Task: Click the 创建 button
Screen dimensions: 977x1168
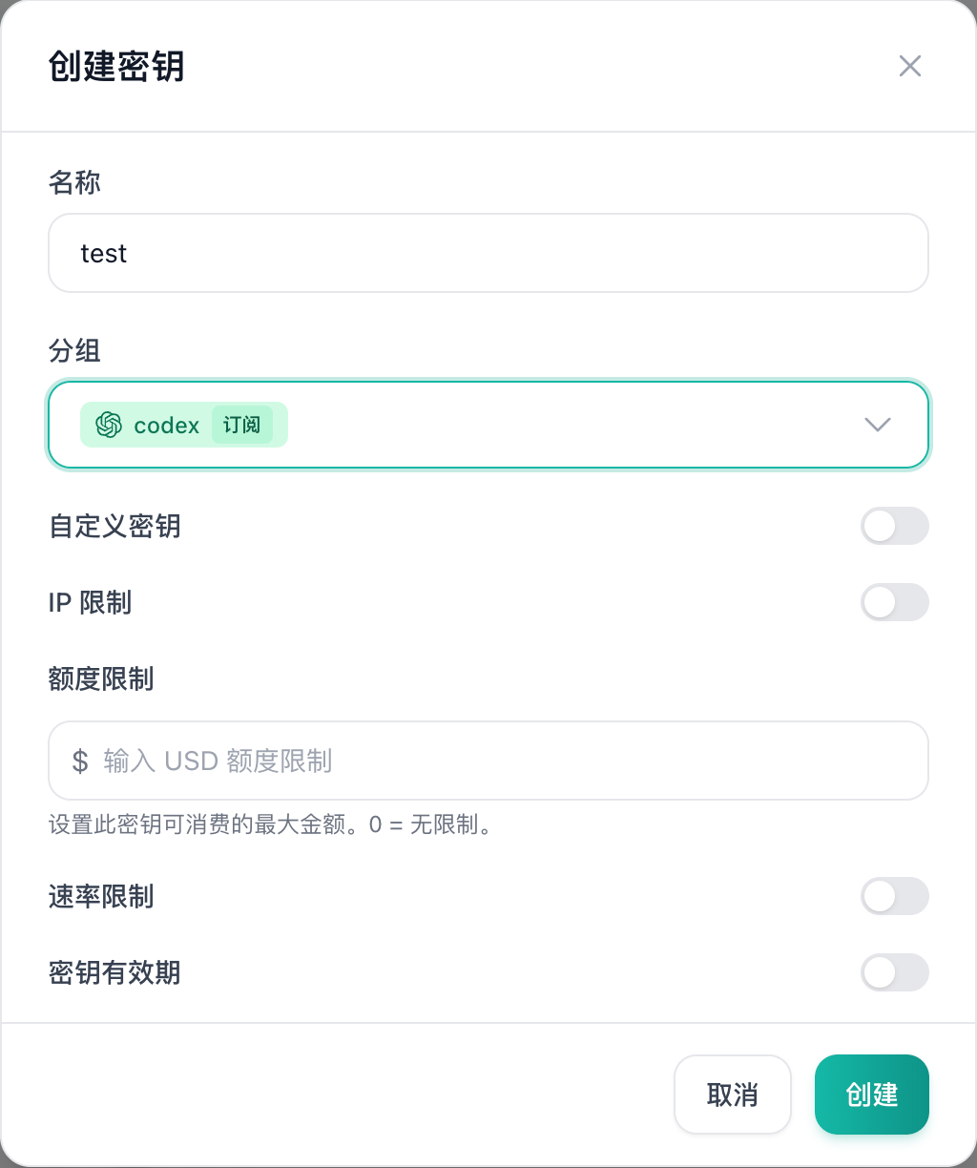Action: click(872, 1095)
